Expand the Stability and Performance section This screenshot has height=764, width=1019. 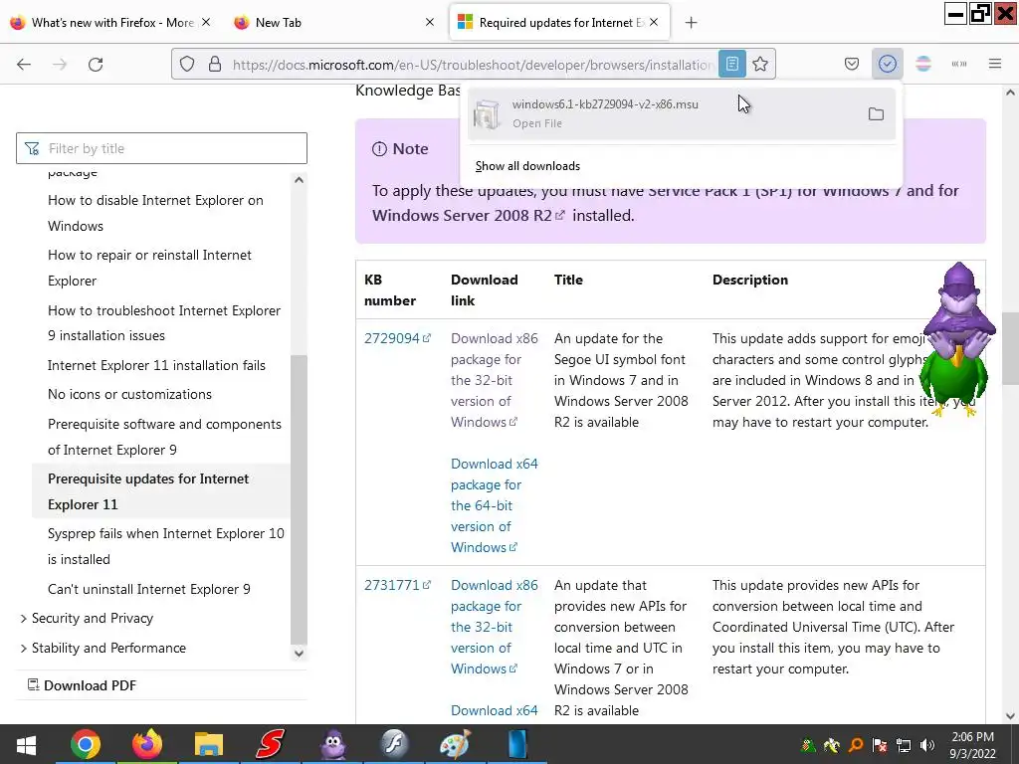click(x=108, y=649)
